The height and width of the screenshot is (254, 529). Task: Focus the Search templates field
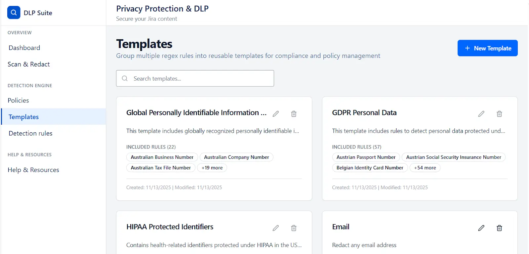pyautogui.click(x=195, y=78)
